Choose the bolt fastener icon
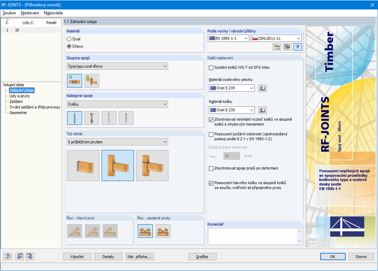Viewport: 378px width, 271px height. [92, 118]
